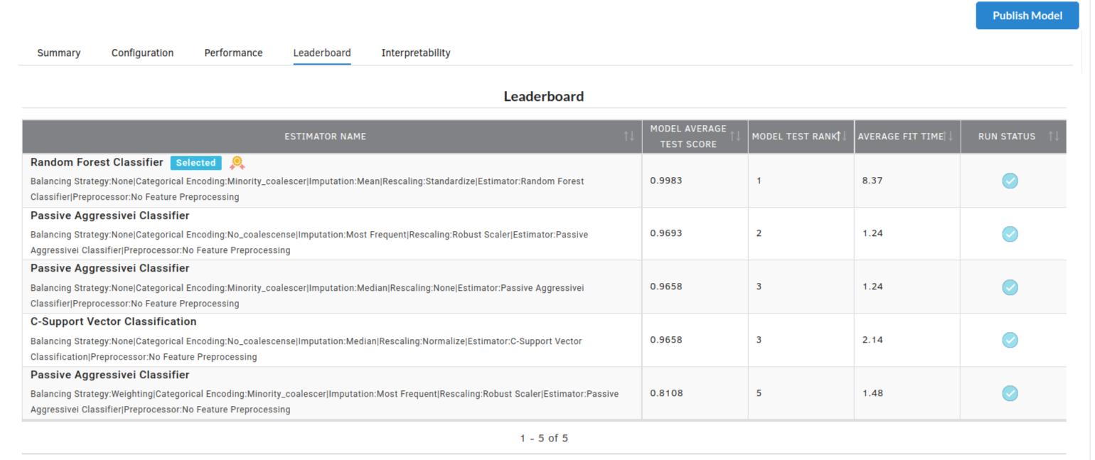The height and width of the screenshot is (460, 1095).
Task: Click the Publish Model button
Action: [x=1027, y=16]
